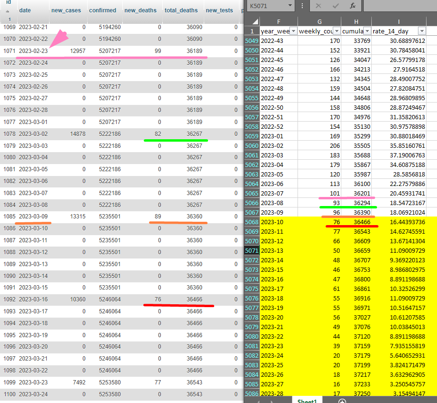Select Excel column I header
This screenshot has width=437, height=403.
pyautogui.click(x=399, y=22)
